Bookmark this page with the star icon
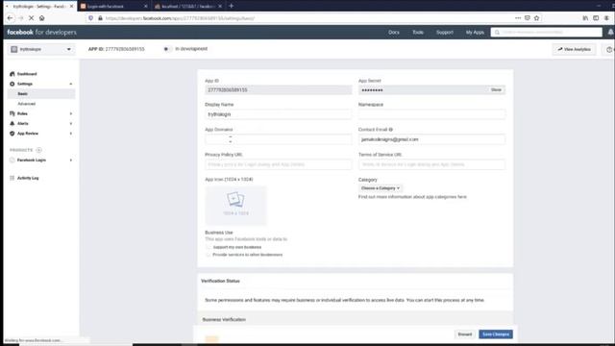Viewport: 615px width, 346px height. pos(536,18)
